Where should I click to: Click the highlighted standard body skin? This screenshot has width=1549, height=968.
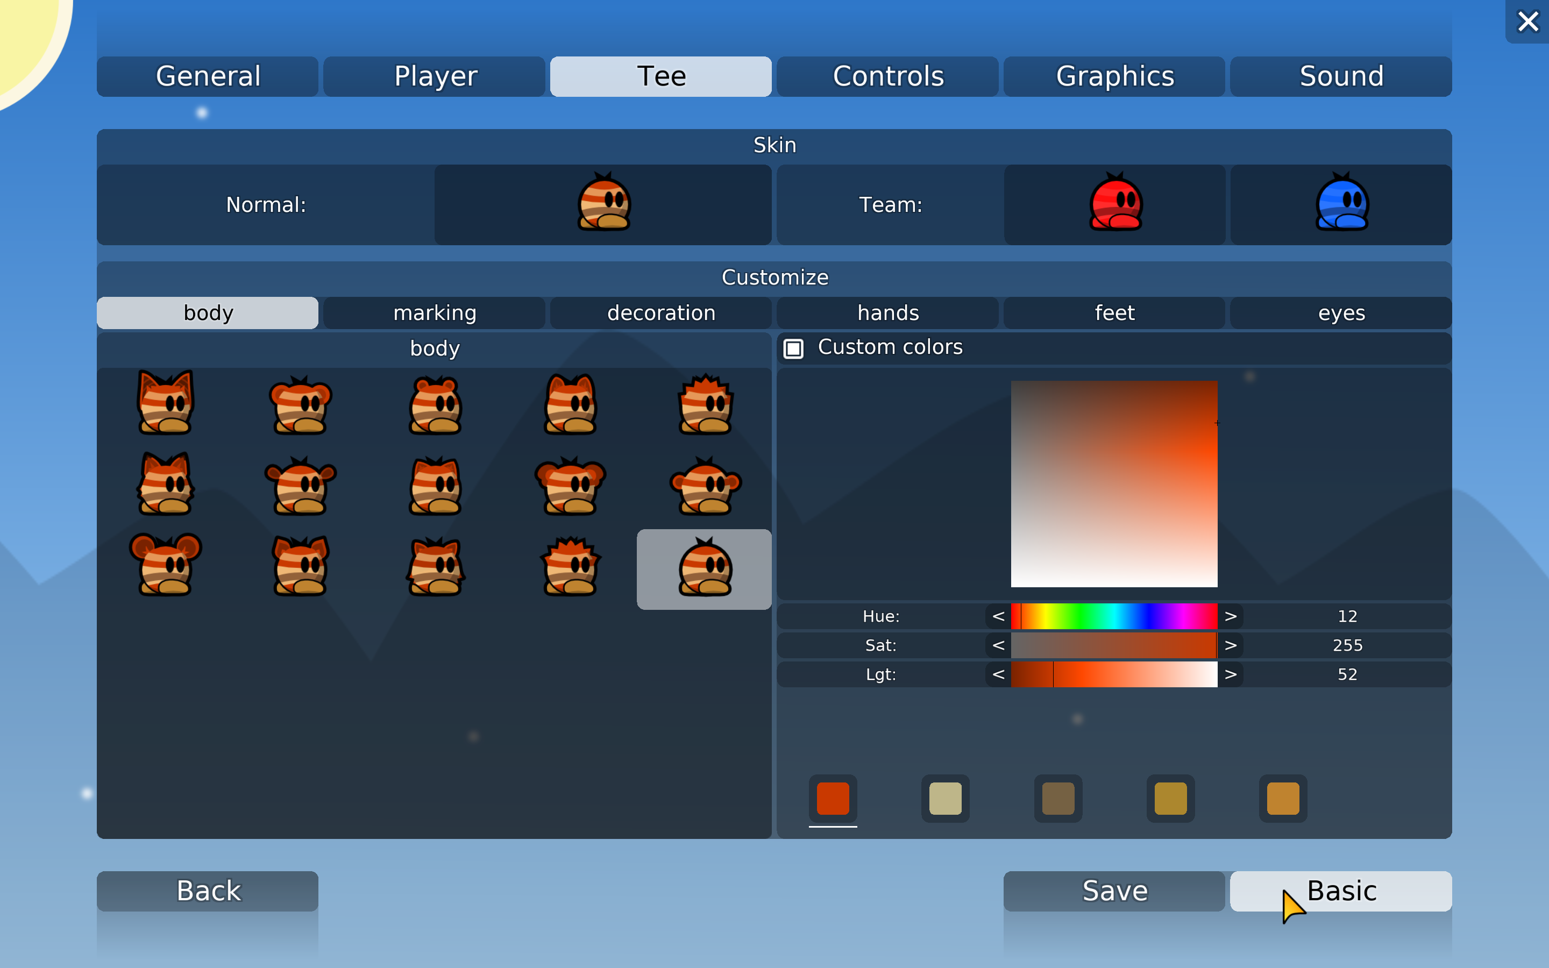point(704,569)
